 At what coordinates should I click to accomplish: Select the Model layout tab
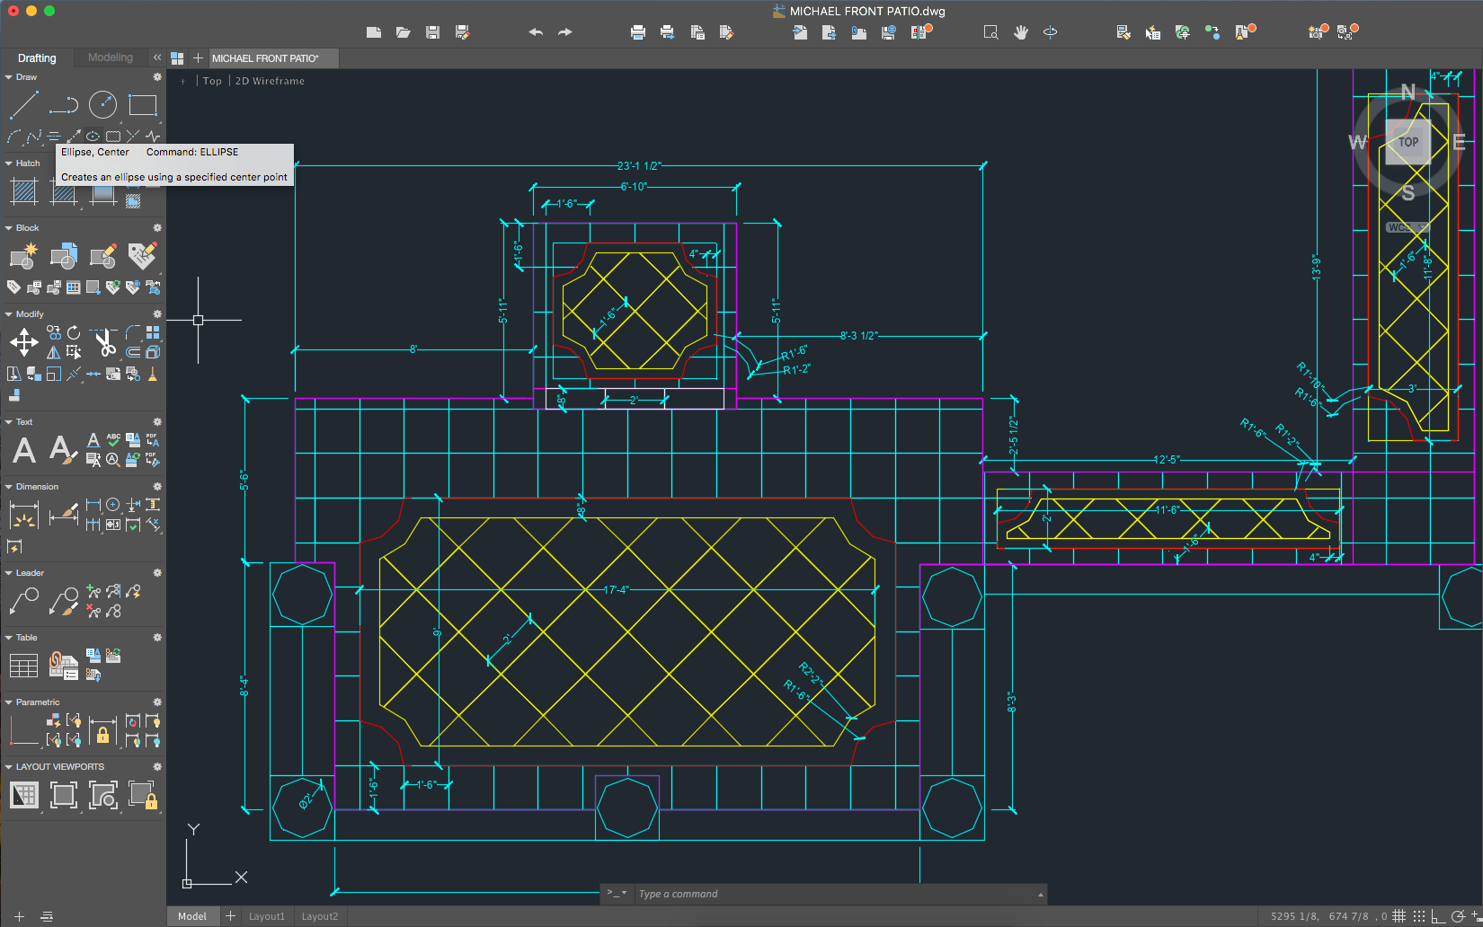pyautogui.click(x=192, y=916)
